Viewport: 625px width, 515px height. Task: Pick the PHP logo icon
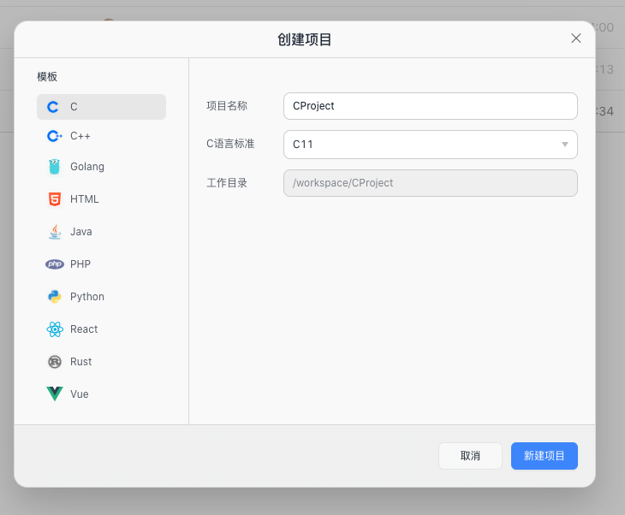coord(55,264)
